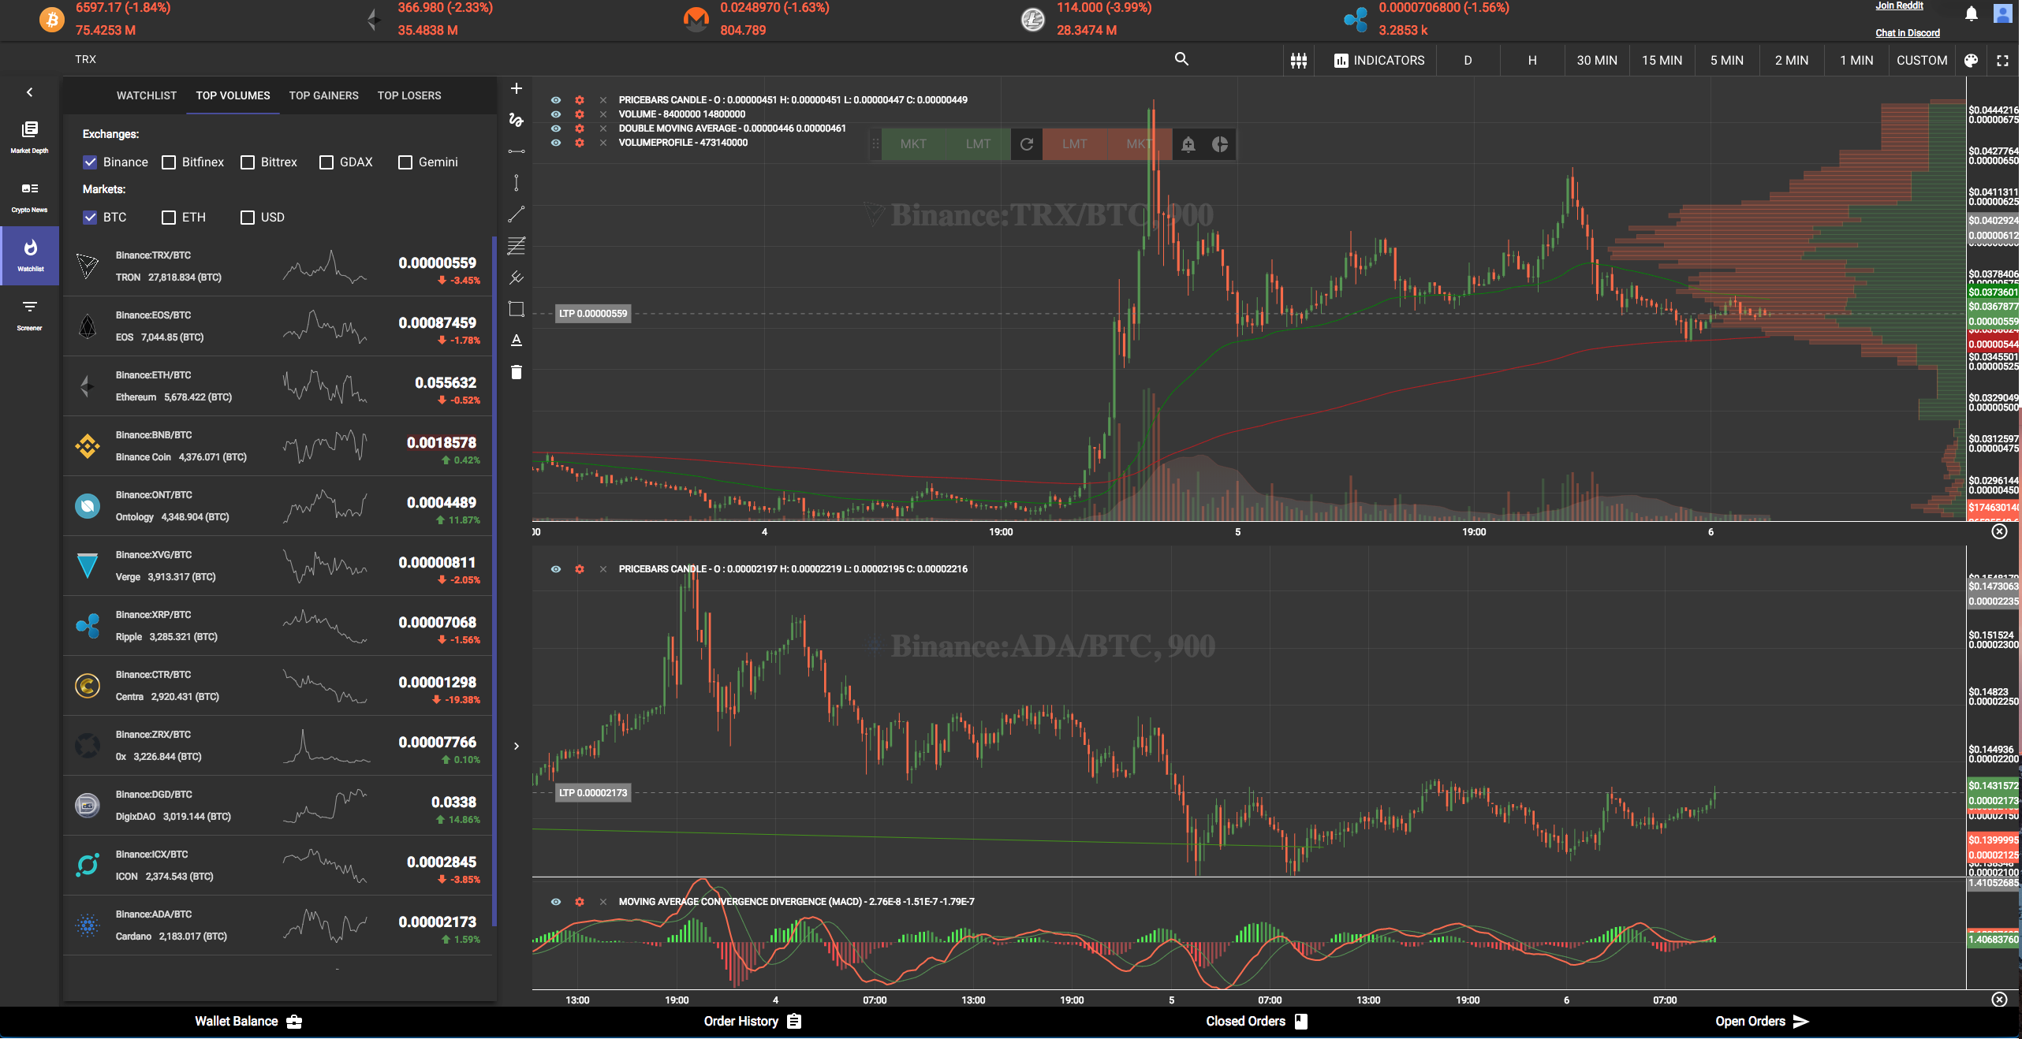Enable the USD market checkbox
Screen dimensions: 2022x1039
[248, 218]
